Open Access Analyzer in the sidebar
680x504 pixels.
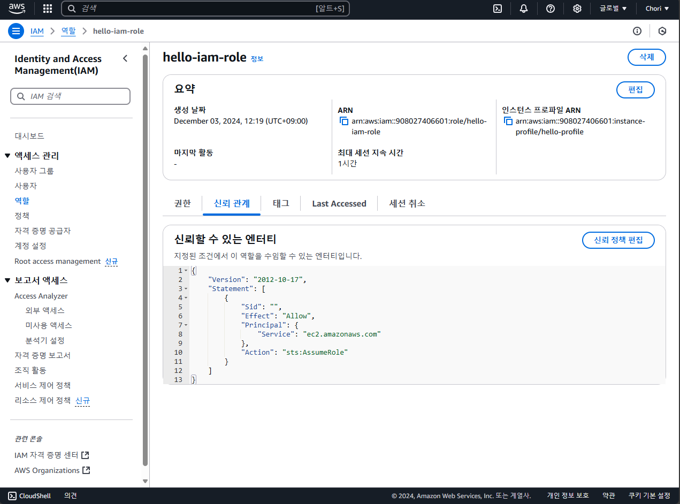[x=41, y=296]
